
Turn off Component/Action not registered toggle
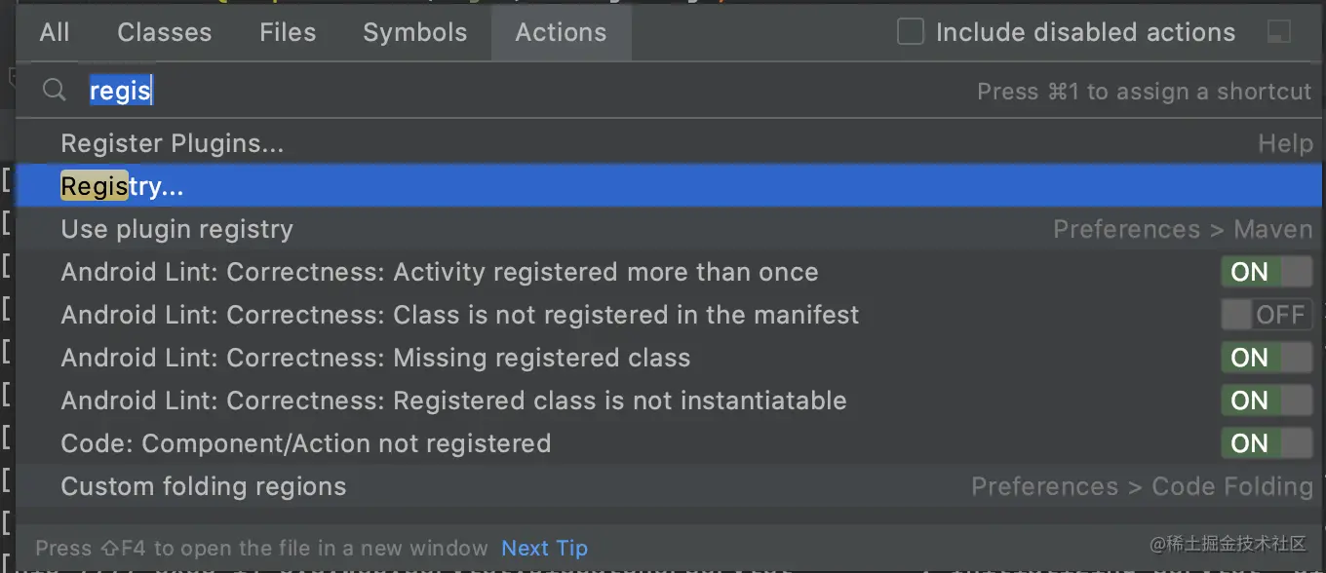coord(1267,443)
